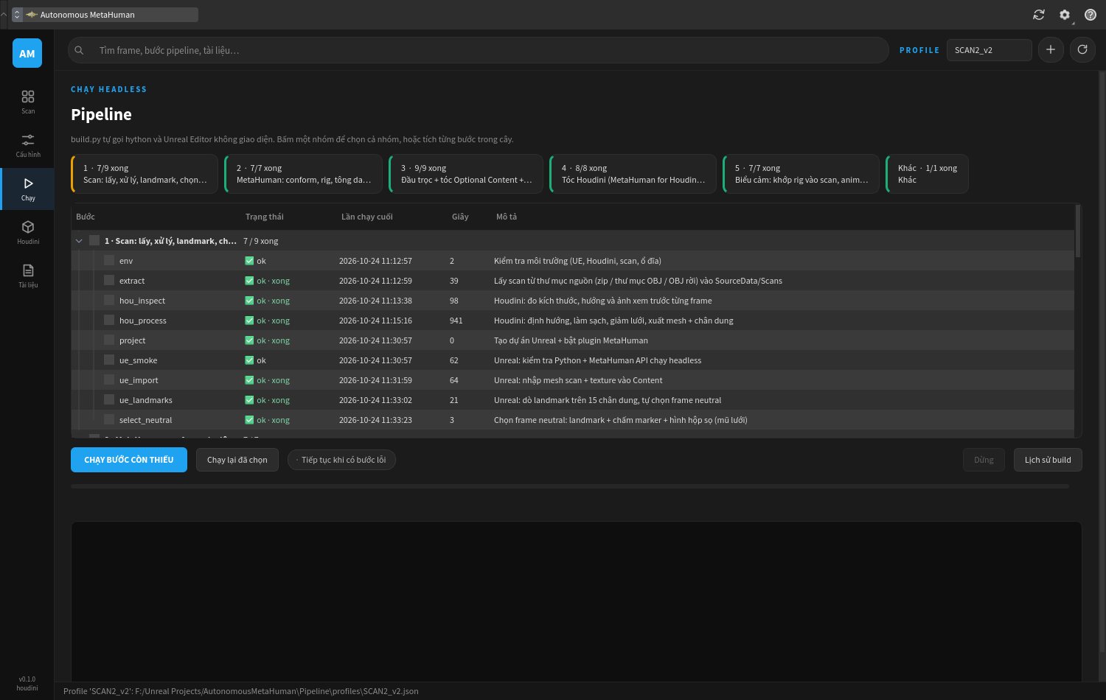Select group card 2 · MetaHuman conform
The height and width of the screenshot is (700, 1106).
click(x=303, y=174)
